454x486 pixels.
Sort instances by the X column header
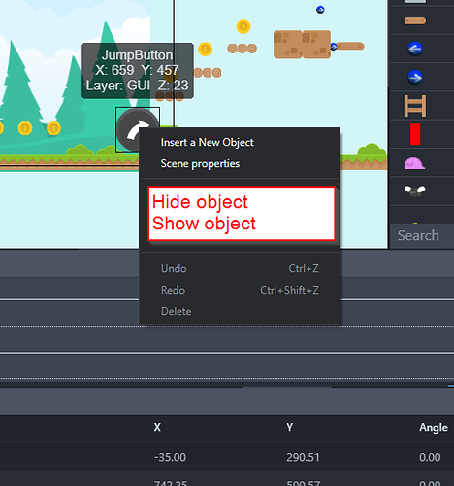(x=157, y=427)
